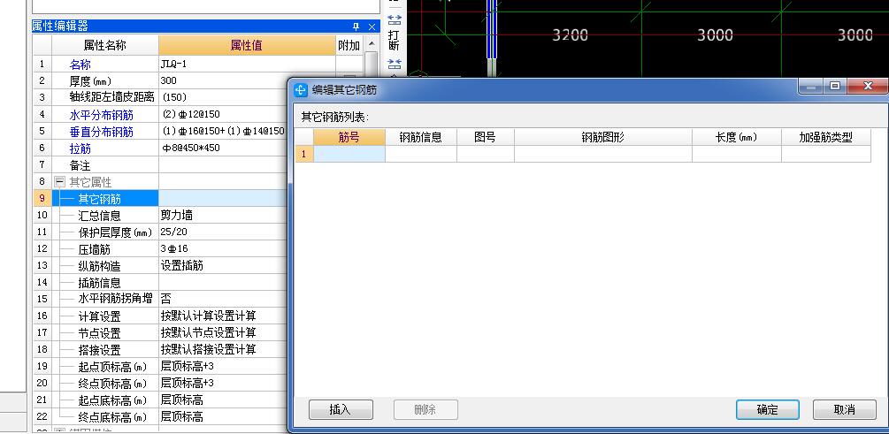Click the 长度(mm) cell in row 1

click(x=737, y=154)
